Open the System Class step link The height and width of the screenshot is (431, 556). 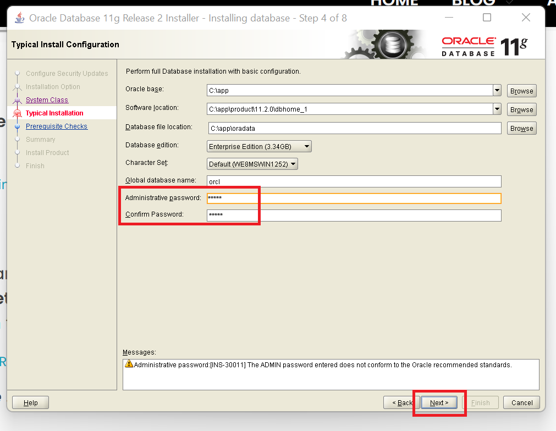[x=47, y=100]
